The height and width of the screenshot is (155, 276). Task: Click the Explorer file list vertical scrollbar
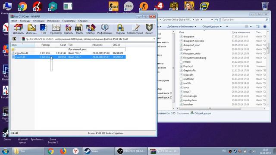pyautogui.click(x=268, y=47)
